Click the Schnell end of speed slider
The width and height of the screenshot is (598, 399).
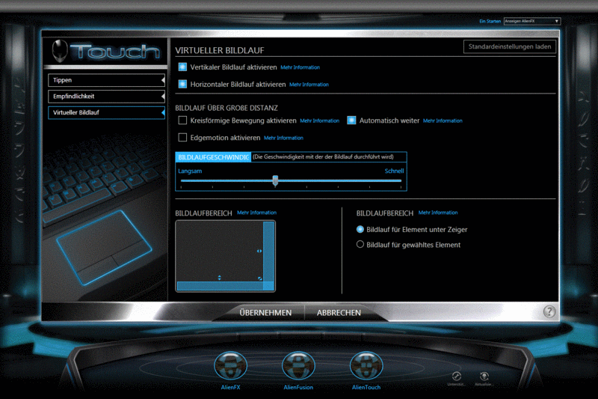pos(394,171)
